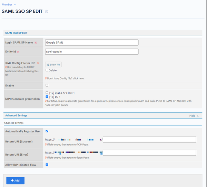The width and height of the screenshot is (207, 187).
Task: Click the blue Add button
Action: [15, 180]
